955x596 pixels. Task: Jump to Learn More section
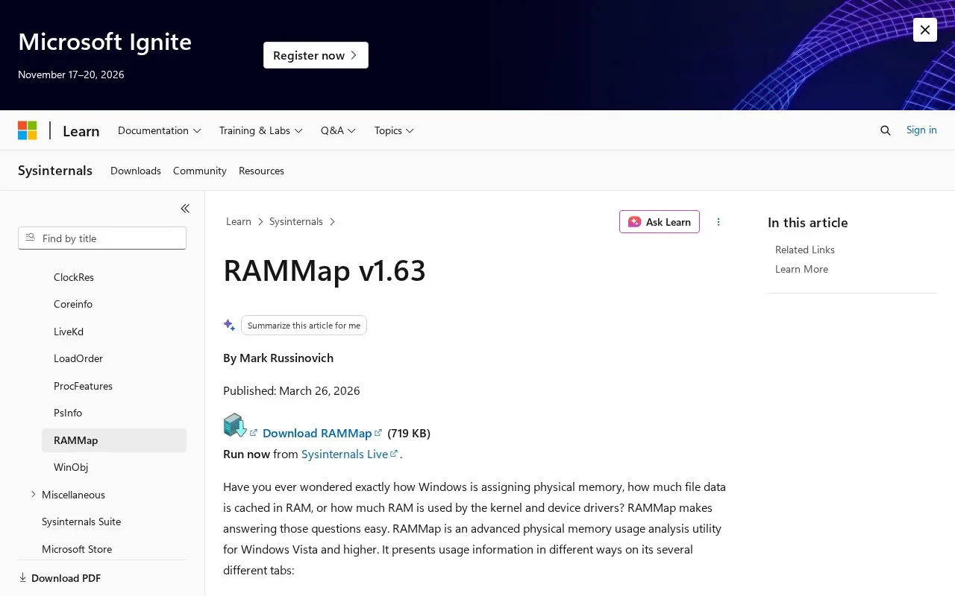click(801, 269)
